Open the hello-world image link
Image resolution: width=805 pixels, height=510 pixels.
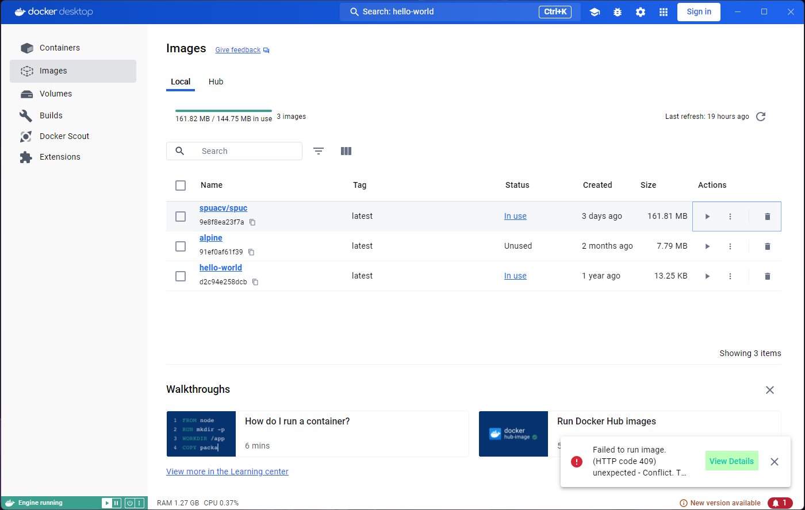[x=221, y=268]
